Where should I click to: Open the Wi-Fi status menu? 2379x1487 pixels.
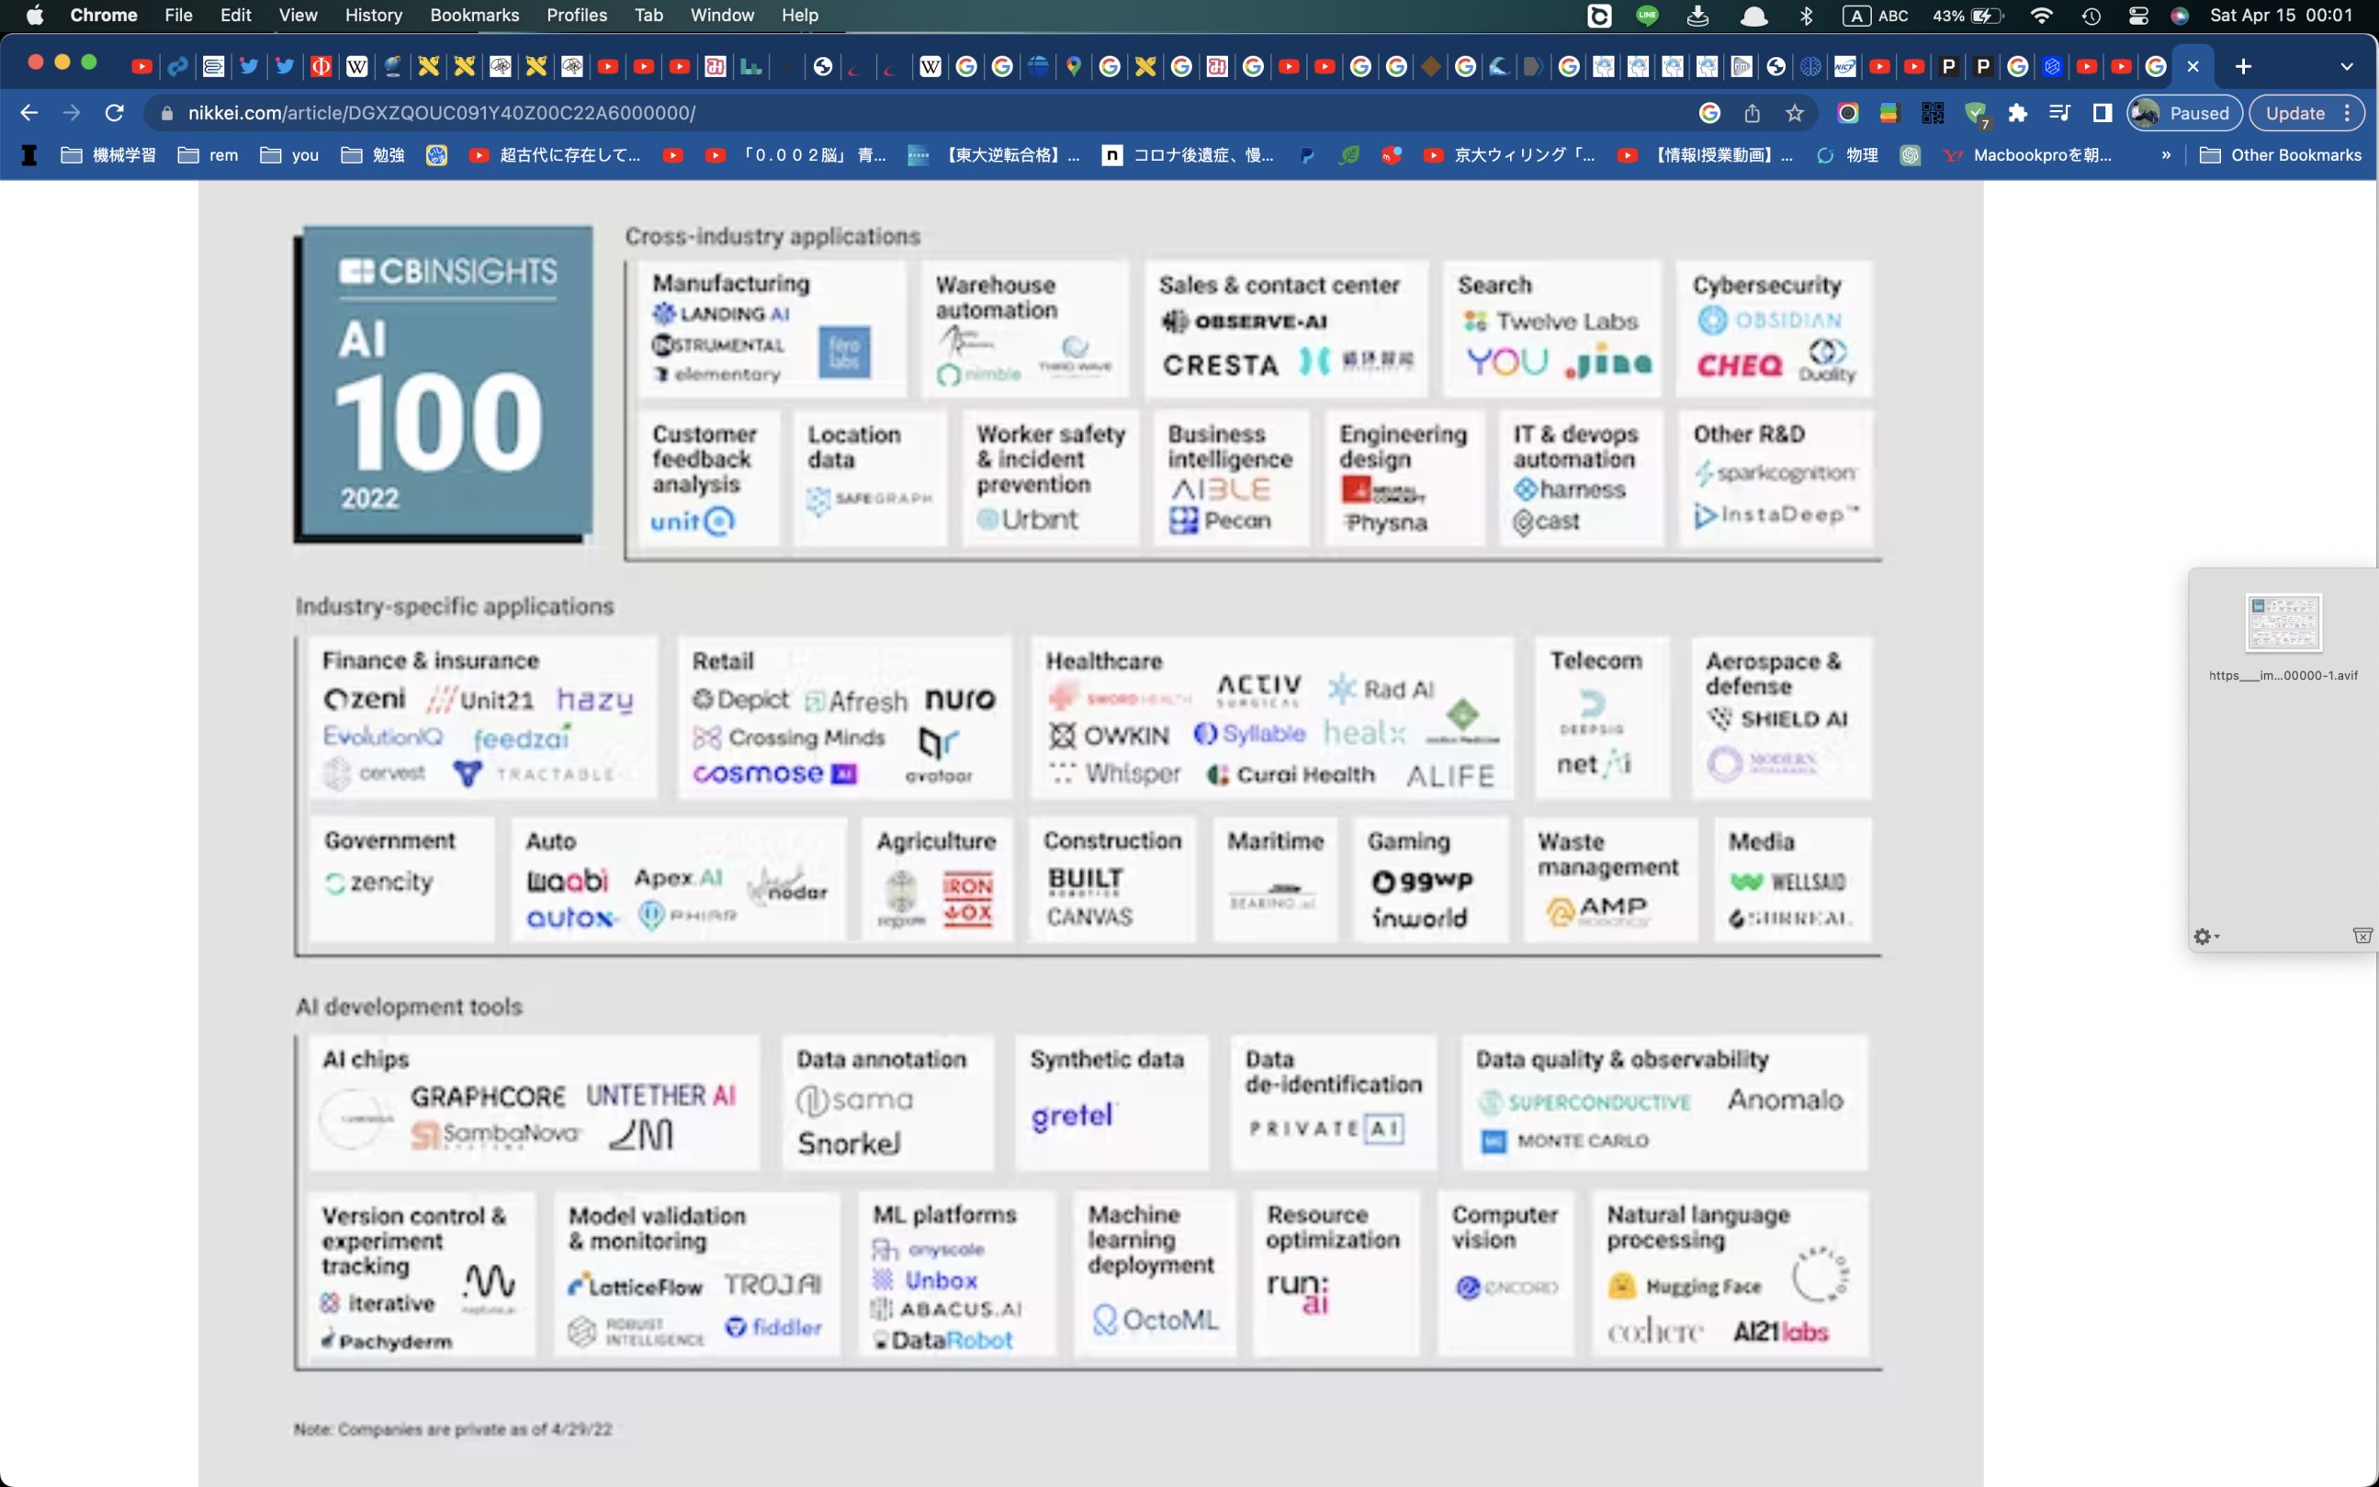click(x=2042, y=15)
